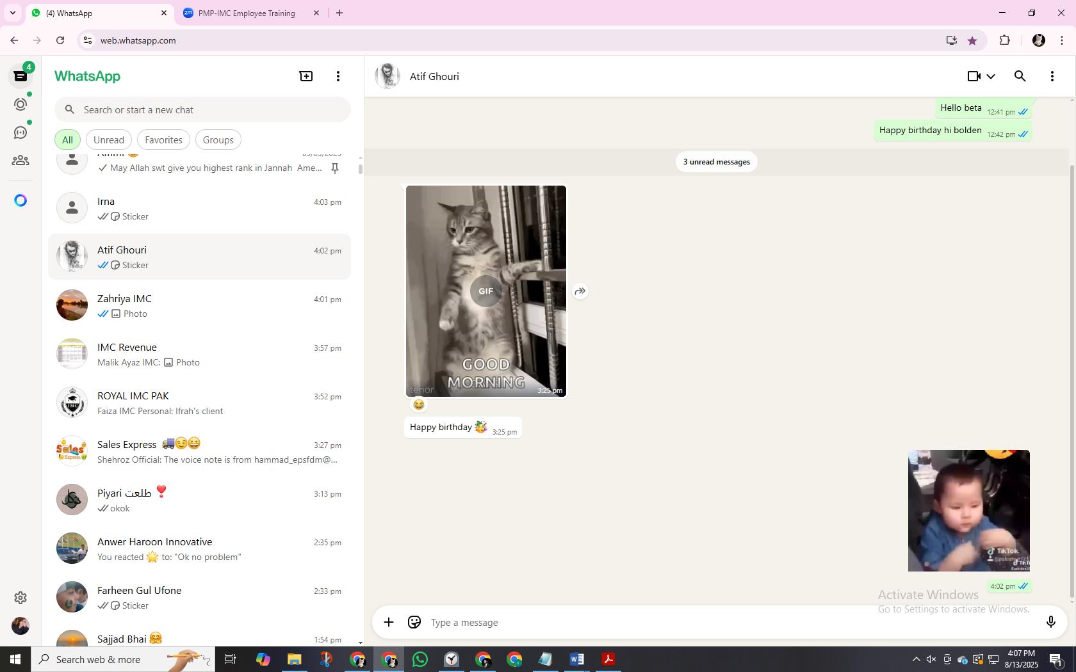Open Atif Ghouri contact info from header name
The image size is (1076, 672).
coord(434,76)
